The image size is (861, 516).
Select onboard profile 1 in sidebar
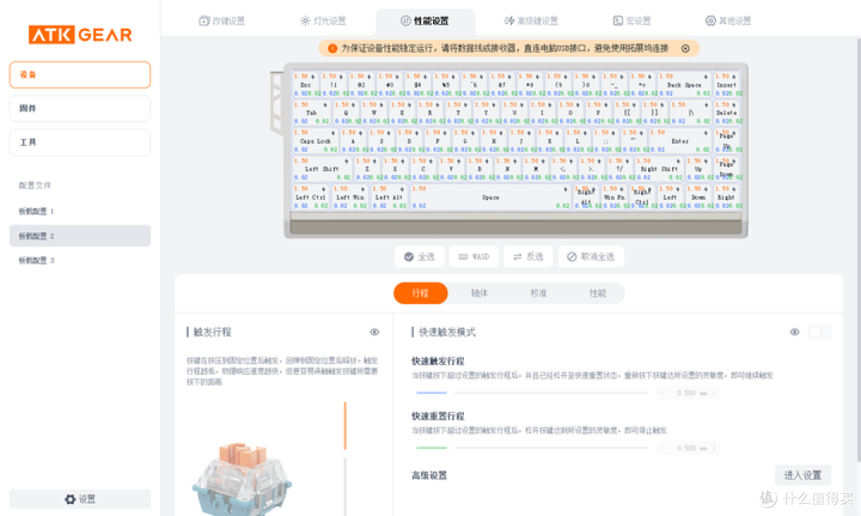tap(81, 211)
